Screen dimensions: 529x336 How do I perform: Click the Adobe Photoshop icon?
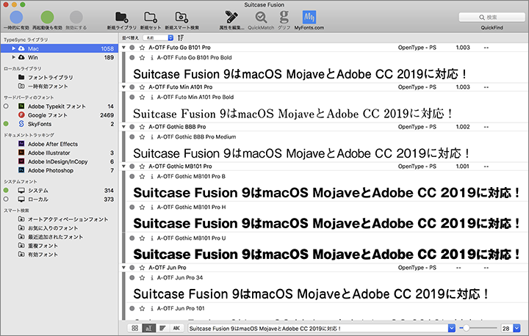coord(21,170)
